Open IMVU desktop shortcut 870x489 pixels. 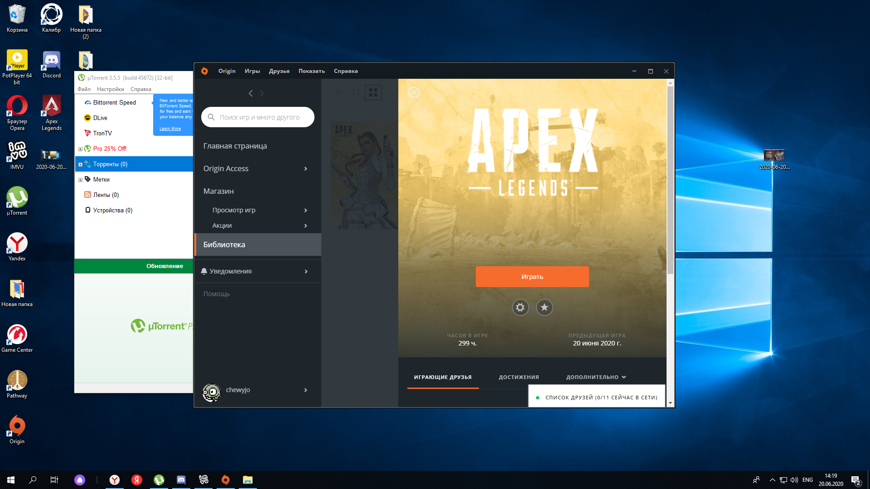(x=17, y=155)
